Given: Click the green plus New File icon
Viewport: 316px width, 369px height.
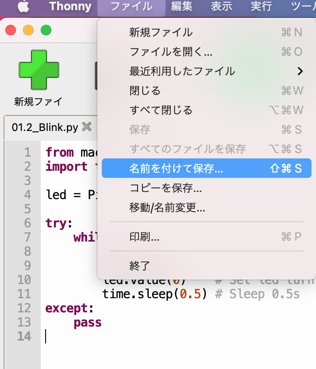Looking at the screenshot, I should [39, 70].
